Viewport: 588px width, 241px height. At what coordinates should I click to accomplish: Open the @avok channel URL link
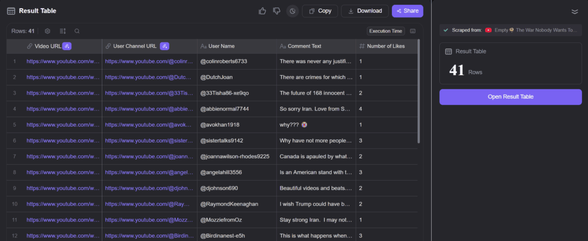pos(148,125)
